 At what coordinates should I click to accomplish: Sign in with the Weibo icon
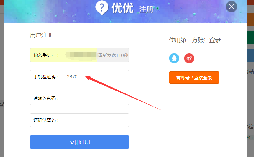tap(189, 58)
